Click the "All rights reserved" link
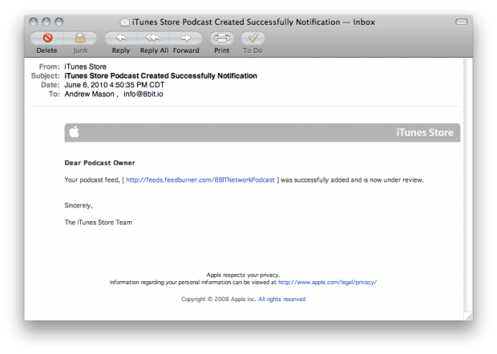This screenshot has height=354, width=497. pyautogui.click(x=282, y=300)
